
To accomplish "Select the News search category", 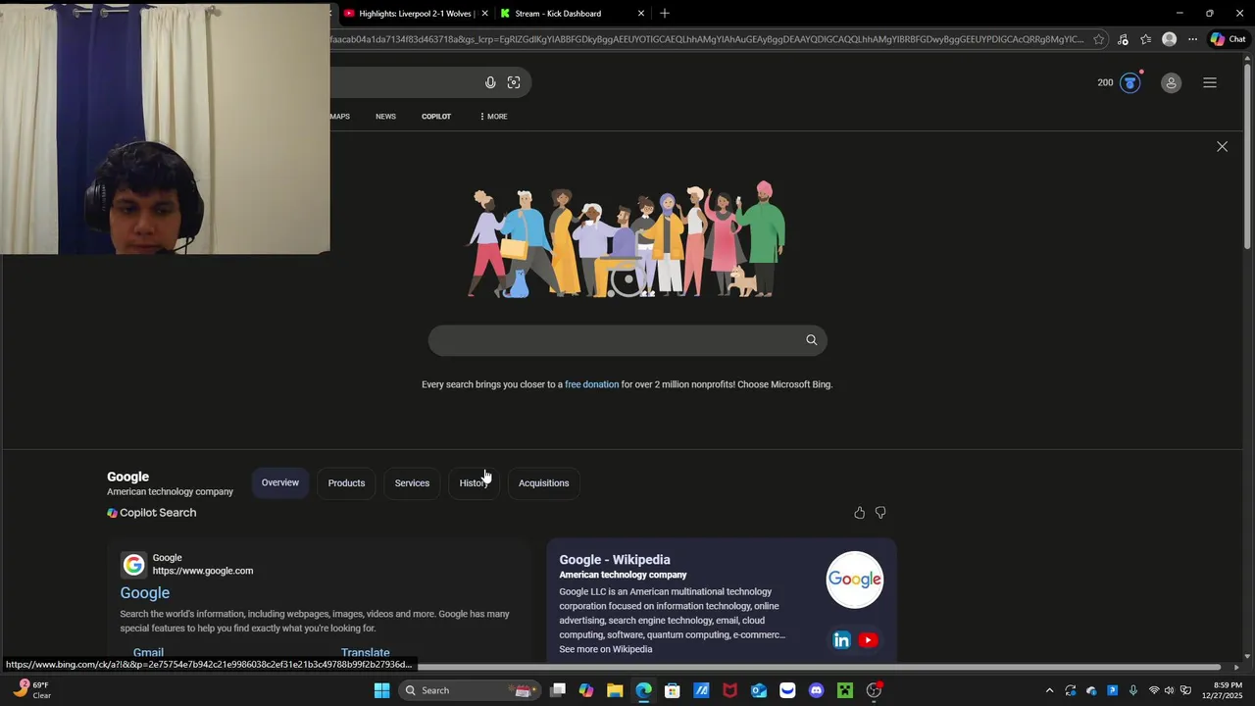I will point(385,117).
